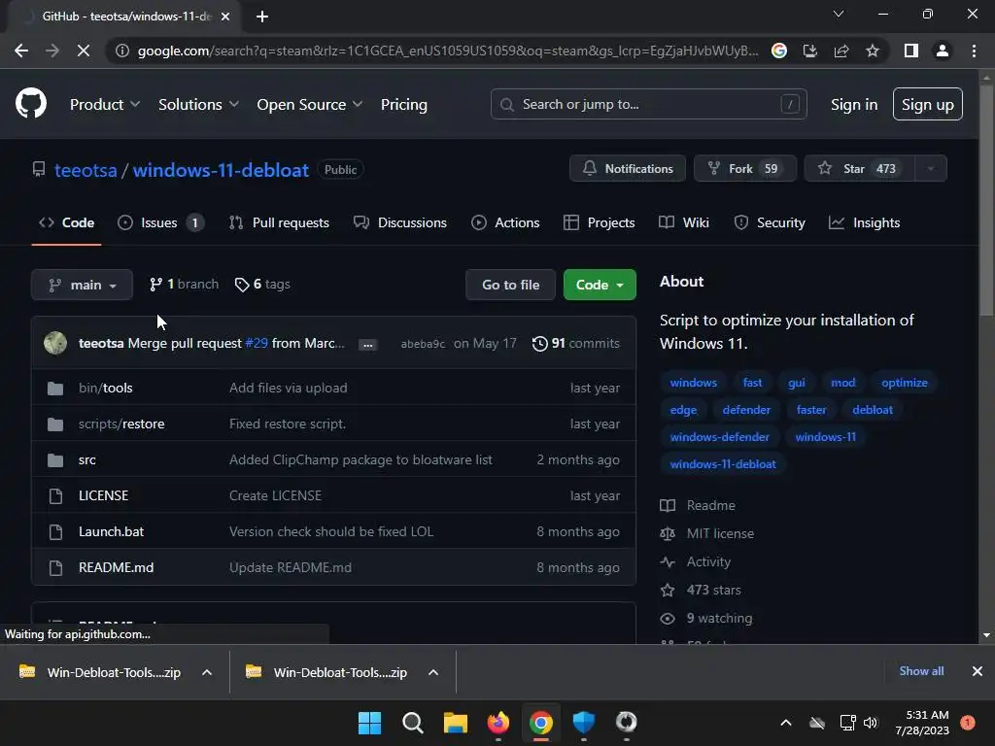Open OBS Studio icon in taskbar
995x746 pixels.
(627, 723)
